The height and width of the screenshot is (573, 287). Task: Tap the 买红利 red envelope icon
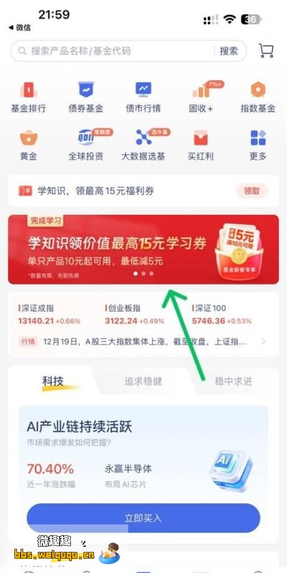coord(201,138)
